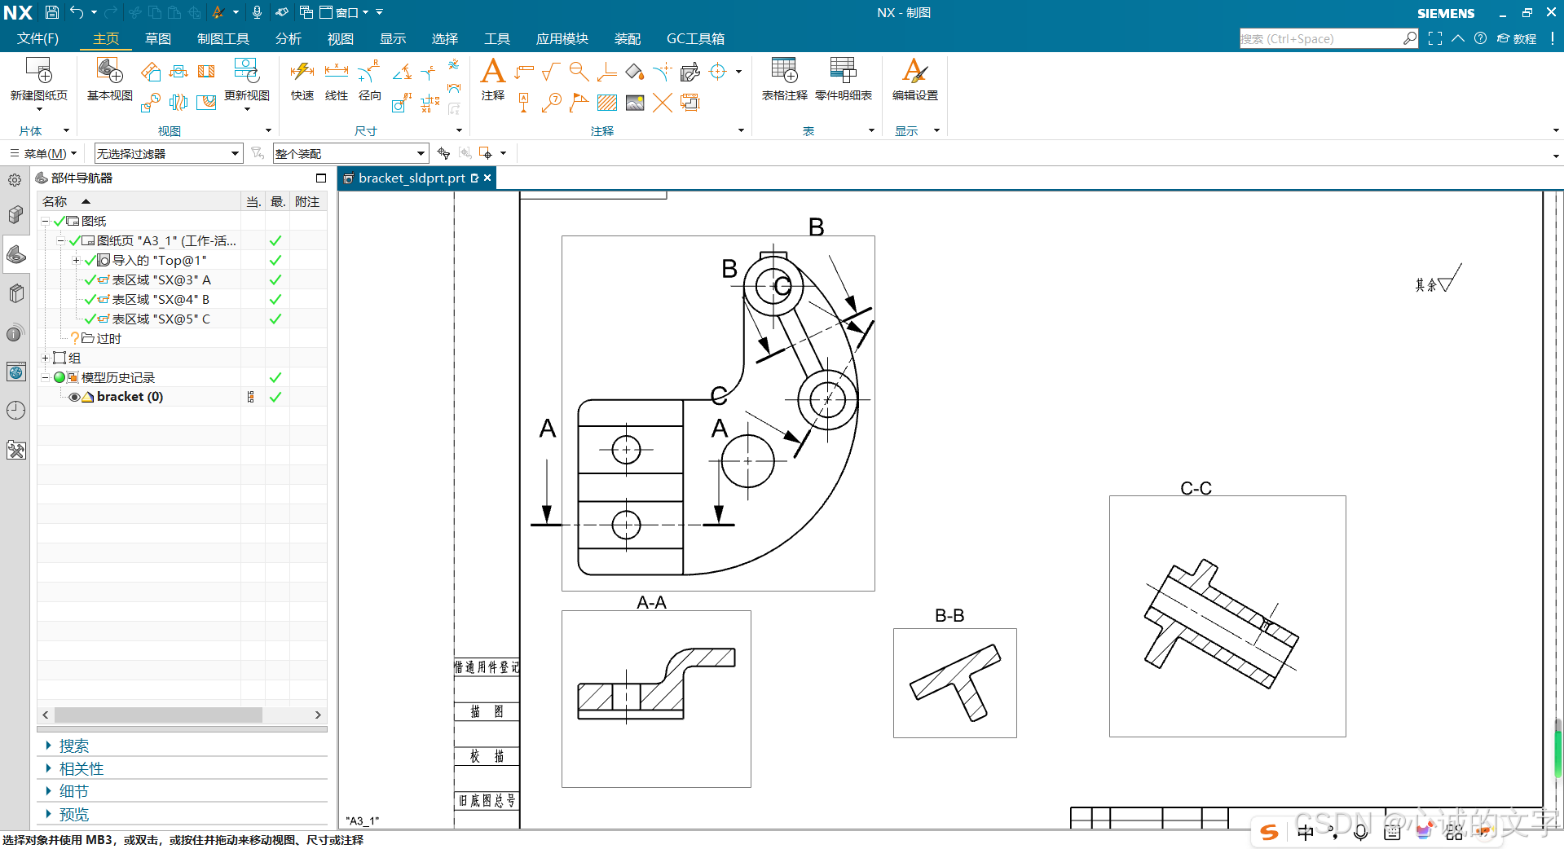Expand the 导入的 "Top@1" node

click(77, 260)
